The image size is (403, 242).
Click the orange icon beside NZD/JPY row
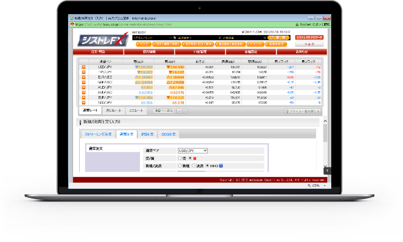click(84, 102)
